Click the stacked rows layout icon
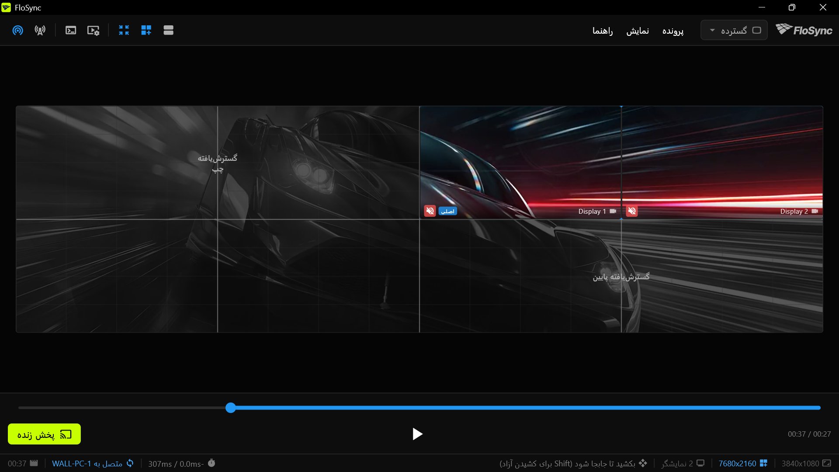This screenshot has width=839, height=472. pyautogui.click(x=168, y=30)
